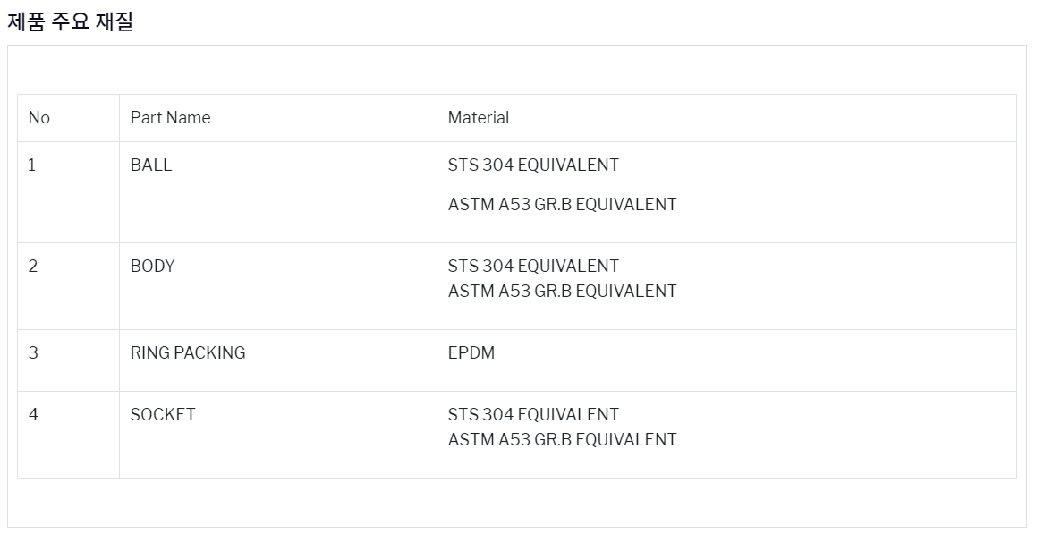Click ASTM A53 GR.B EQUIVALENT in BODY row
Image resolution: width=1044 pixels, height=534 pixels.
coord(562,292)
